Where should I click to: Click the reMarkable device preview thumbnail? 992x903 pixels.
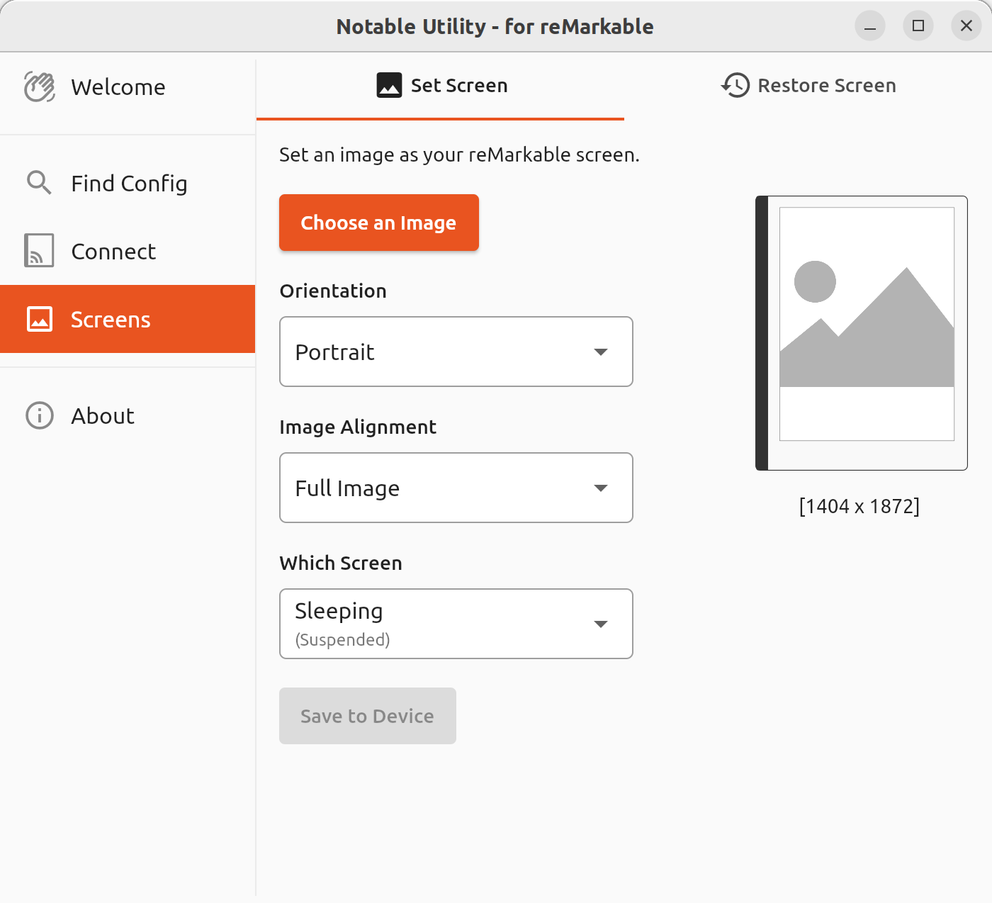(x=860, y=333)
